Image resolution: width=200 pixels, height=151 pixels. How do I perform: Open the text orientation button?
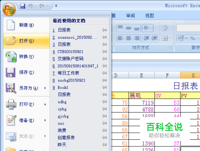(148, 28)
